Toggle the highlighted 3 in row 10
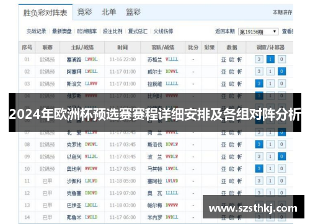Viewport: 310px width, 224px height. (259, 169)
